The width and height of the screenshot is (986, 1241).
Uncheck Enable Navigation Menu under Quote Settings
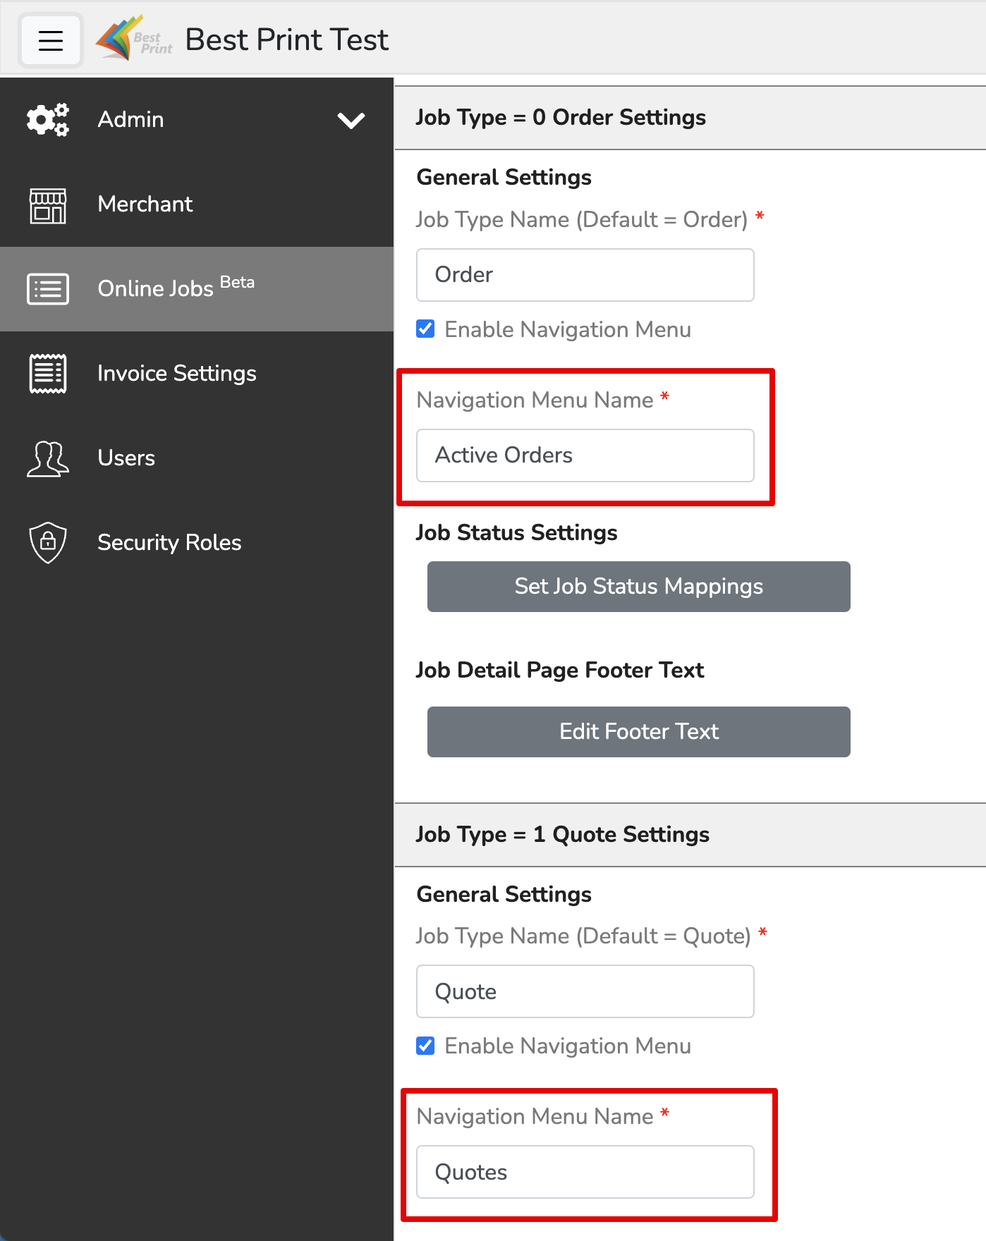(x=425, y=1045)
